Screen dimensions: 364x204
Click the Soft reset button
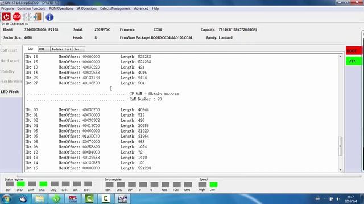tap(9, 50)
